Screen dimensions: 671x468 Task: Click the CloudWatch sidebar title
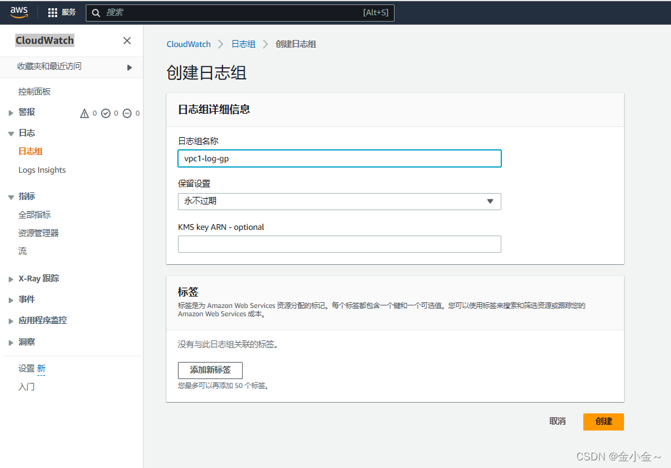(44, 40)
